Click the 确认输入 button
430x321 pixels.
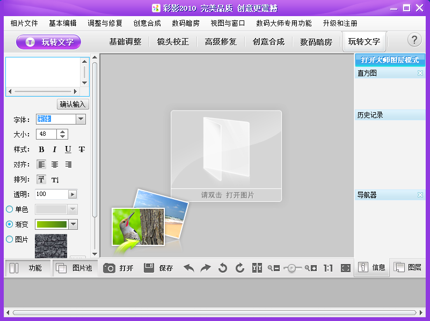pyautogui.click(x=73, y=104)
